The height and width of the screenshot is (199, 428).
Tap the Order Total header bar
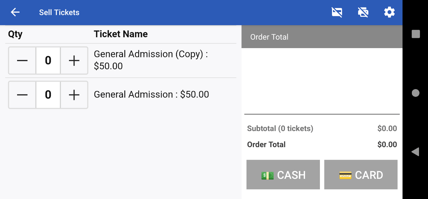pos(322,37)
